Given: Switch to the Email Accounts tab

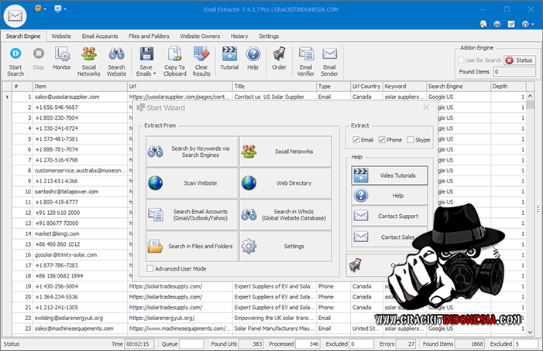Looking at the screenshot, I should click(100, 36).
